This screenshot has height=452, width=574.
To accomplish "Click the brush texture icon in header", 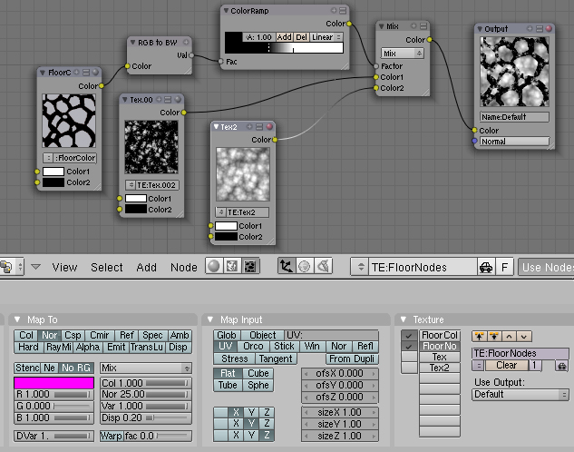I will pyautogui.click(x=323, y=266).
